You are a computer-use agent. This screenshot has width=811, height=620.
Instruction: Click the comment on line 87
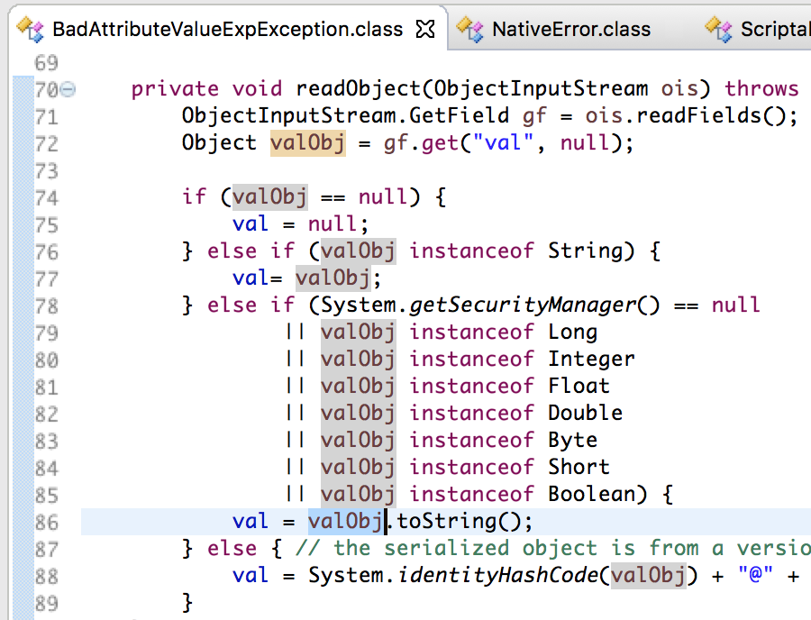point(551,548)
